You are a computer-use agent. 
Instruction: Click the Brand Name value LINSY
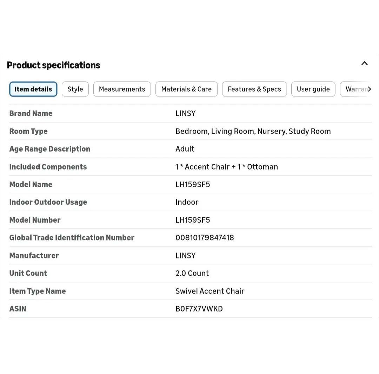click(x=185, y=113)
